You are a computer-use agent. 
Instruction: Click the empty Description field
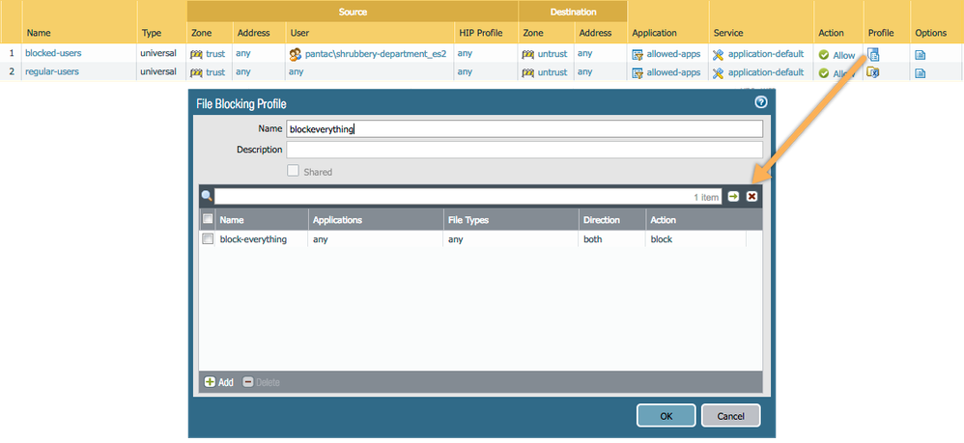coord(524,150)
